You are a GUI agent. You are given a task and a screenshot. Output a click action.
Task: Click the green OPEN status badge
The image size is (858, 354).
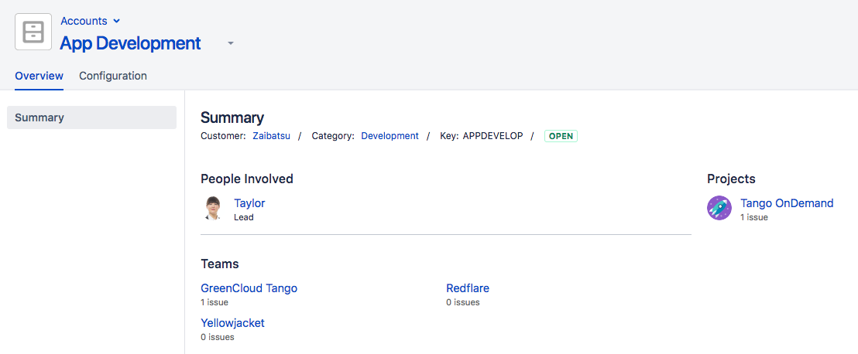pos(561,136)
